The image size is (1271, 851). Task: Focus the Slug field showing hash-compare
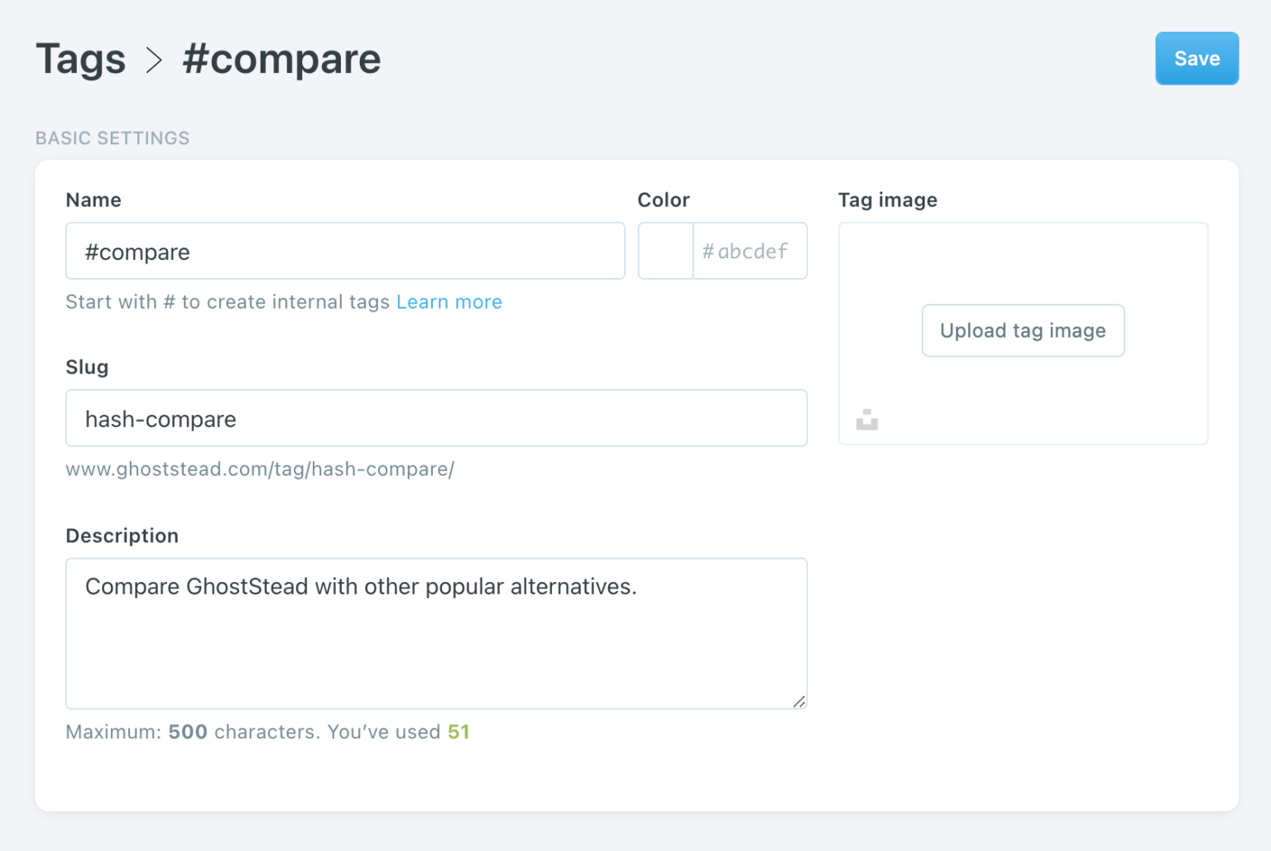click(436, 418)
